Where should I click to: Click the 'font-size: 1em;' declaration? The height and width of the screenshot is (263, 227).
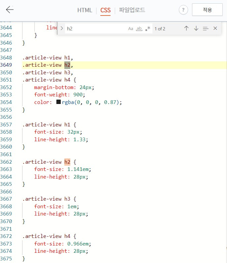[x=56, y=207]
